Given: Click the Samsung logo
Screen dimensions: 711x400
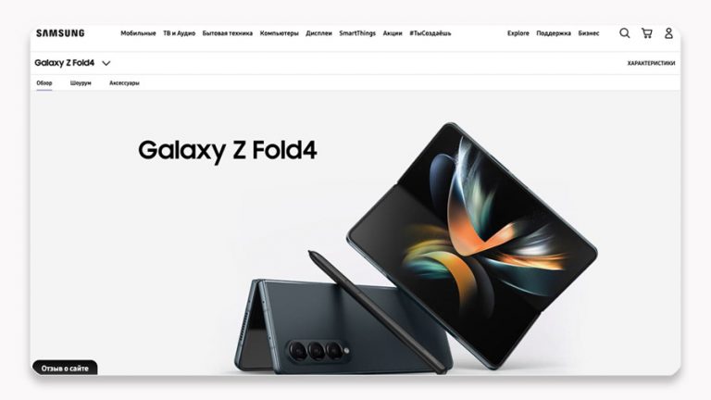Looking at the screenshot, I should [x=60, y=33].
